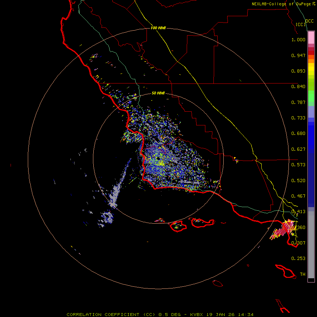
Task: Click the TH threshold label
Action: click(x=303, y=274)
